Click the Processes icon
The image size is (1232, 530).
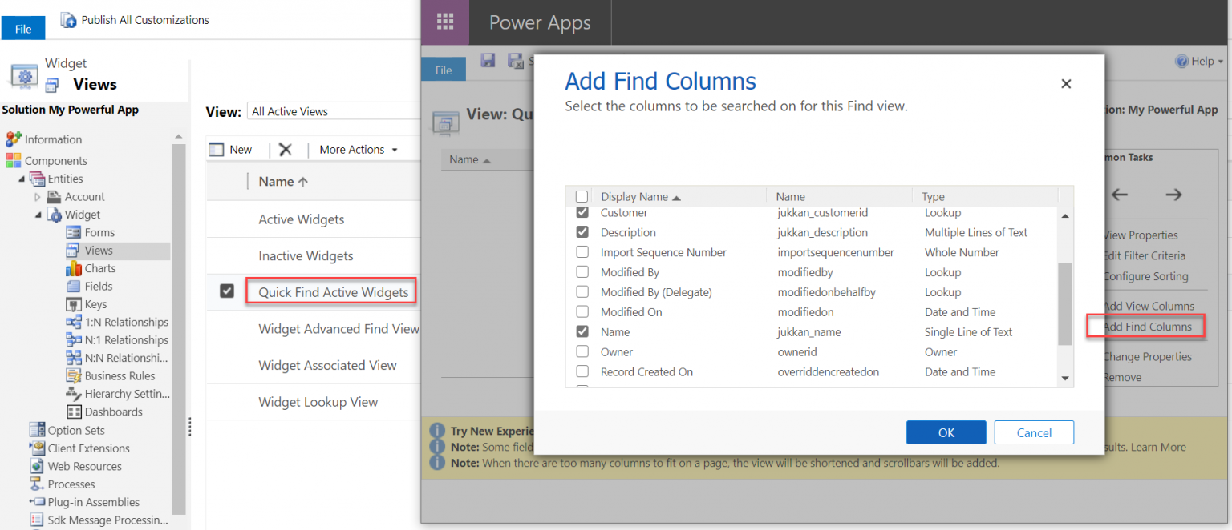pyautogui.click(x=37, y=484)
